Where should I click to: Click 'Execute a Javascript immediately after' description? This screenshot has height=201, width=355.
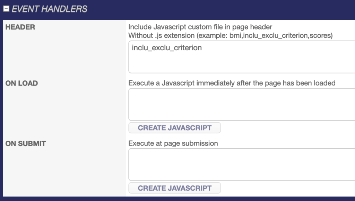click(232, 83)
